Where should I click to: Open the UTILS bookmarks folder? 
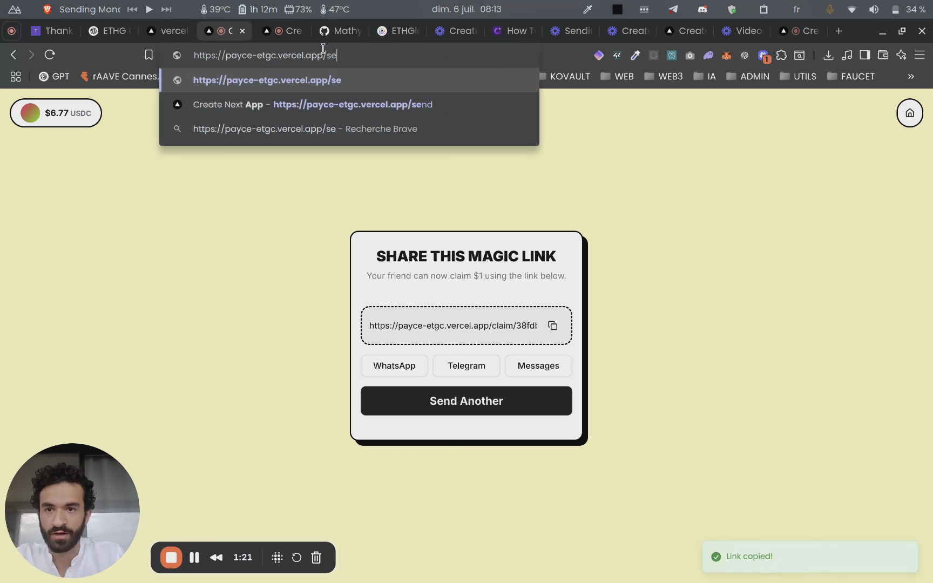(798, 77)
